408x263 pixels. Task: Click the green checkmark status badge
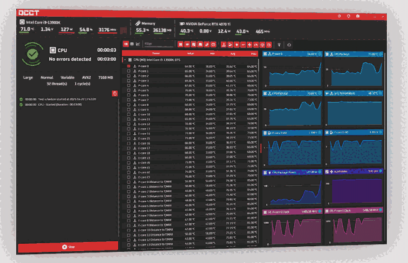coord(32,54)
